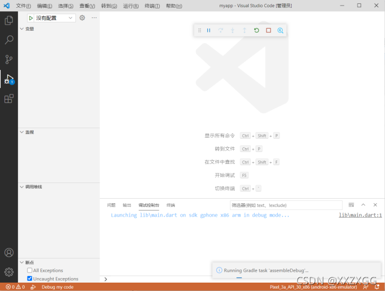This screenshot has height=291, width=385.
Task: Open the Search view in activity bar
Action: [x=9, y=40]
